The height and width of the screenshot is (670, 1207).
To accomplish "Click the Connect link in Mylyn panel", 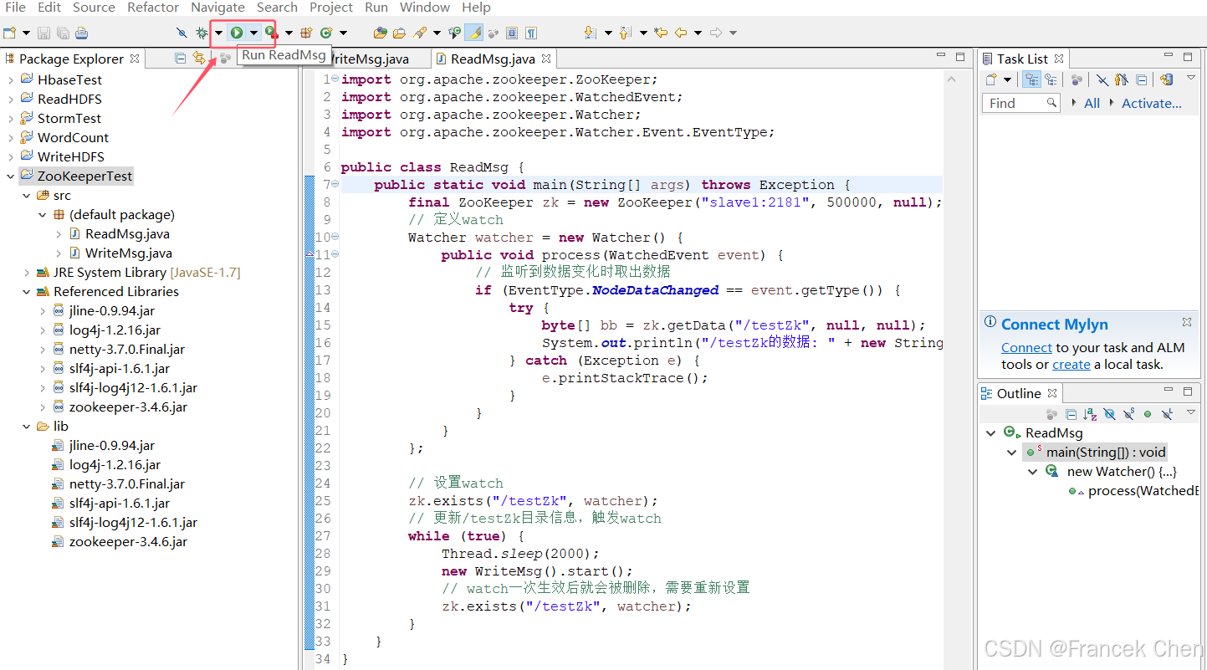I will pos(1026,348).
